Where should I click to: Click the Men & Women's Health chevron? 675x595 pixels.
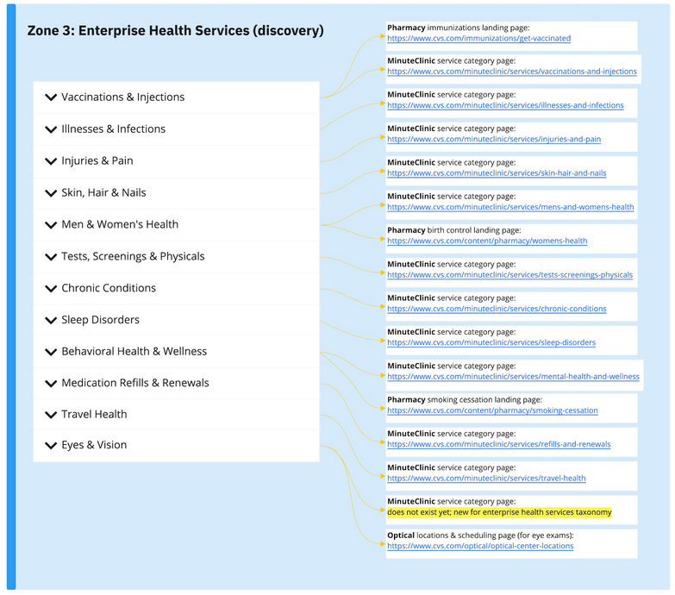click(x=51, y=225)
